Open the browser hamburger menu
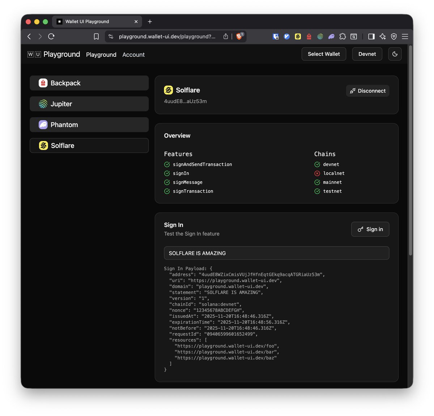 [405, 36]
